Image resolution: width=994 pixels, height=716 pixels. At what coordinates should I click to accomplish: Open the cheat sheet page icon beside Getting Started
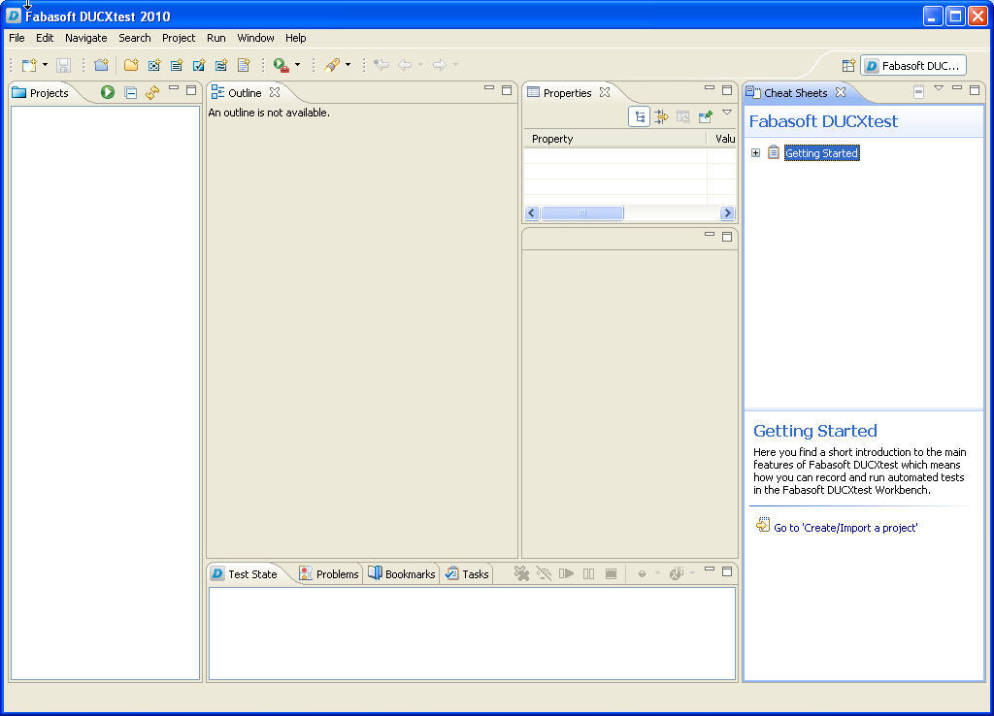pos(773,152)
